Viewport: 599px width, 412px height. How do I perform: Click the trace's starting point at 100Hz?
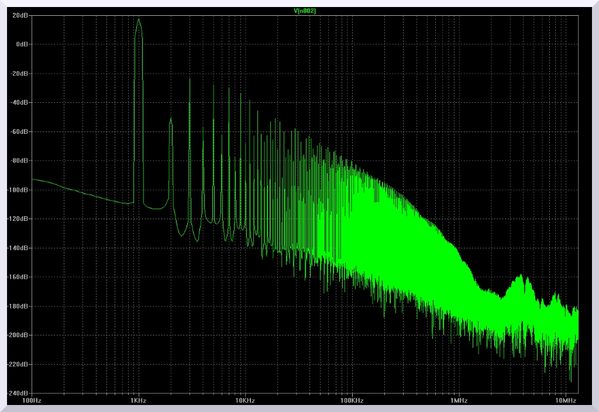coord(33,179)
